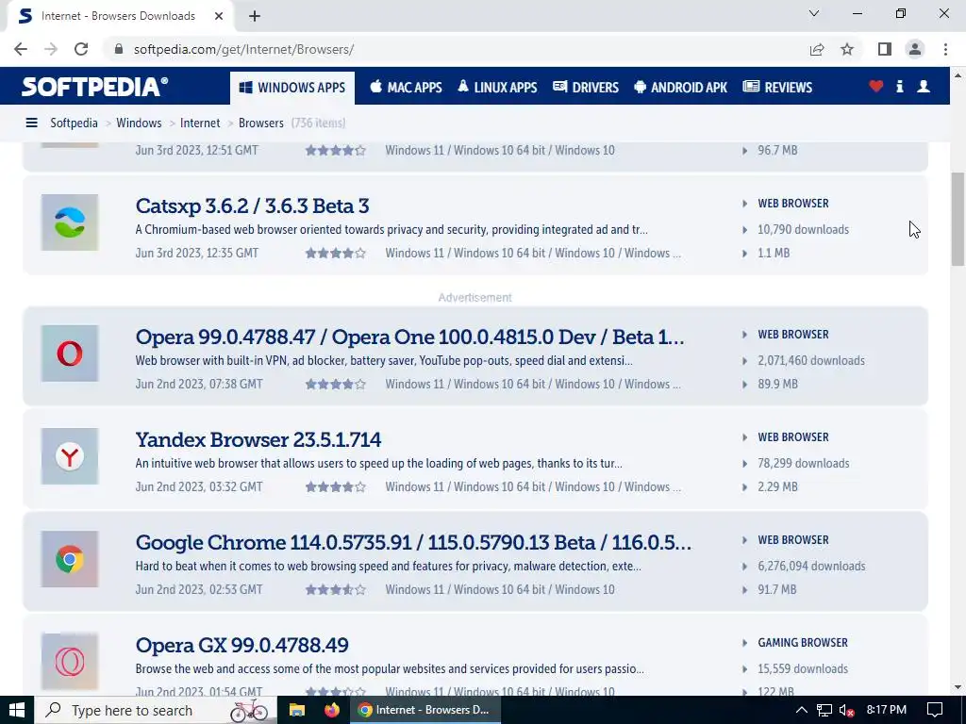Image resolution: width=966 pixels, height=724 pixels.
Task: Click the Chrome taskbar button Internet - Browsers D...
Action: coord(425,710)
